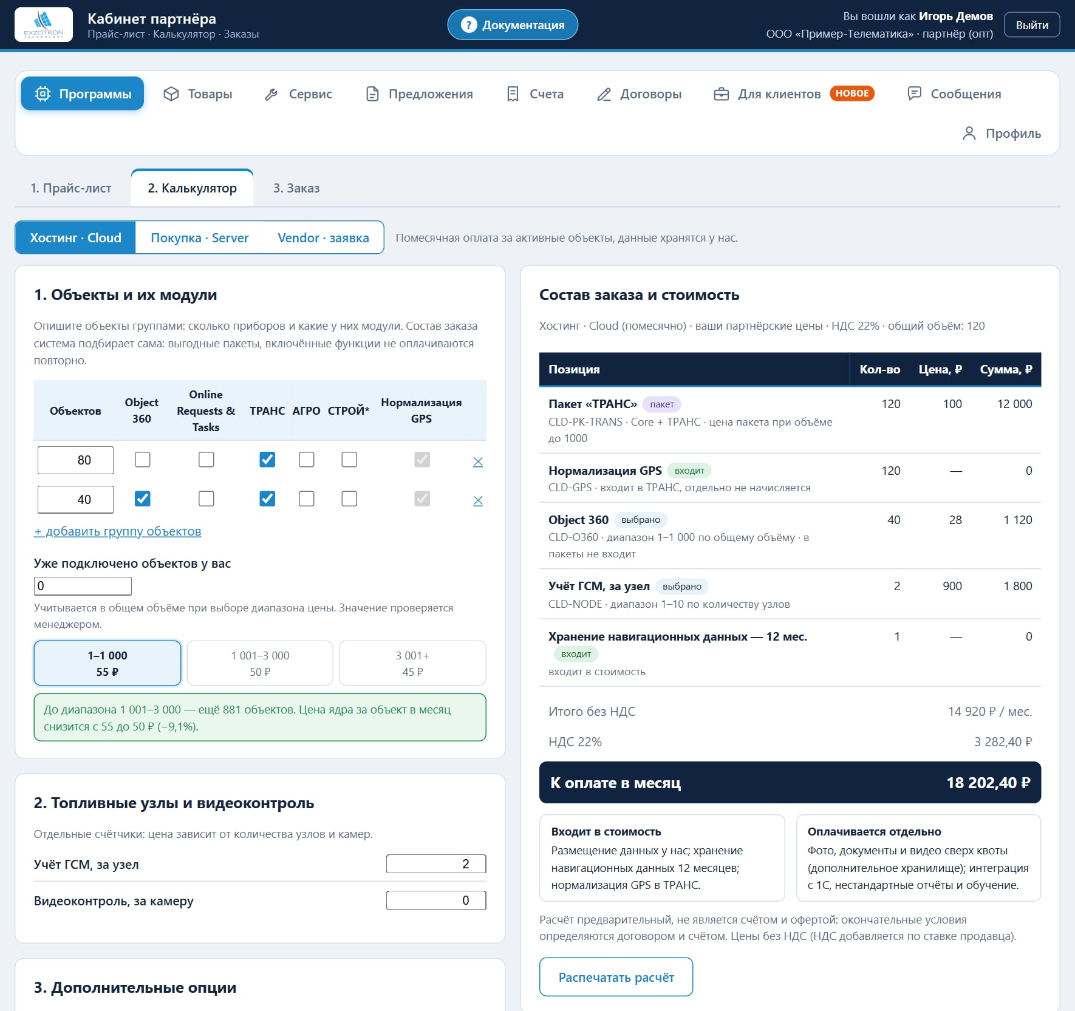The width and height of the screenshot is (1075, 1011).
Task: Switch to the 1. Прайс-лист tab
Action: [71, 188]
